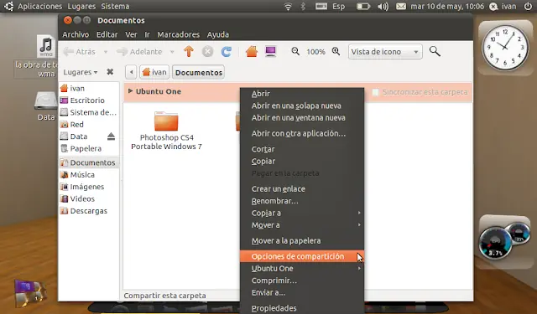Image resolution: width=537 pixels, height=314 pixels.
Task: Open the Adelante history dropdown arrow
Action: click(x=172, y=52)
